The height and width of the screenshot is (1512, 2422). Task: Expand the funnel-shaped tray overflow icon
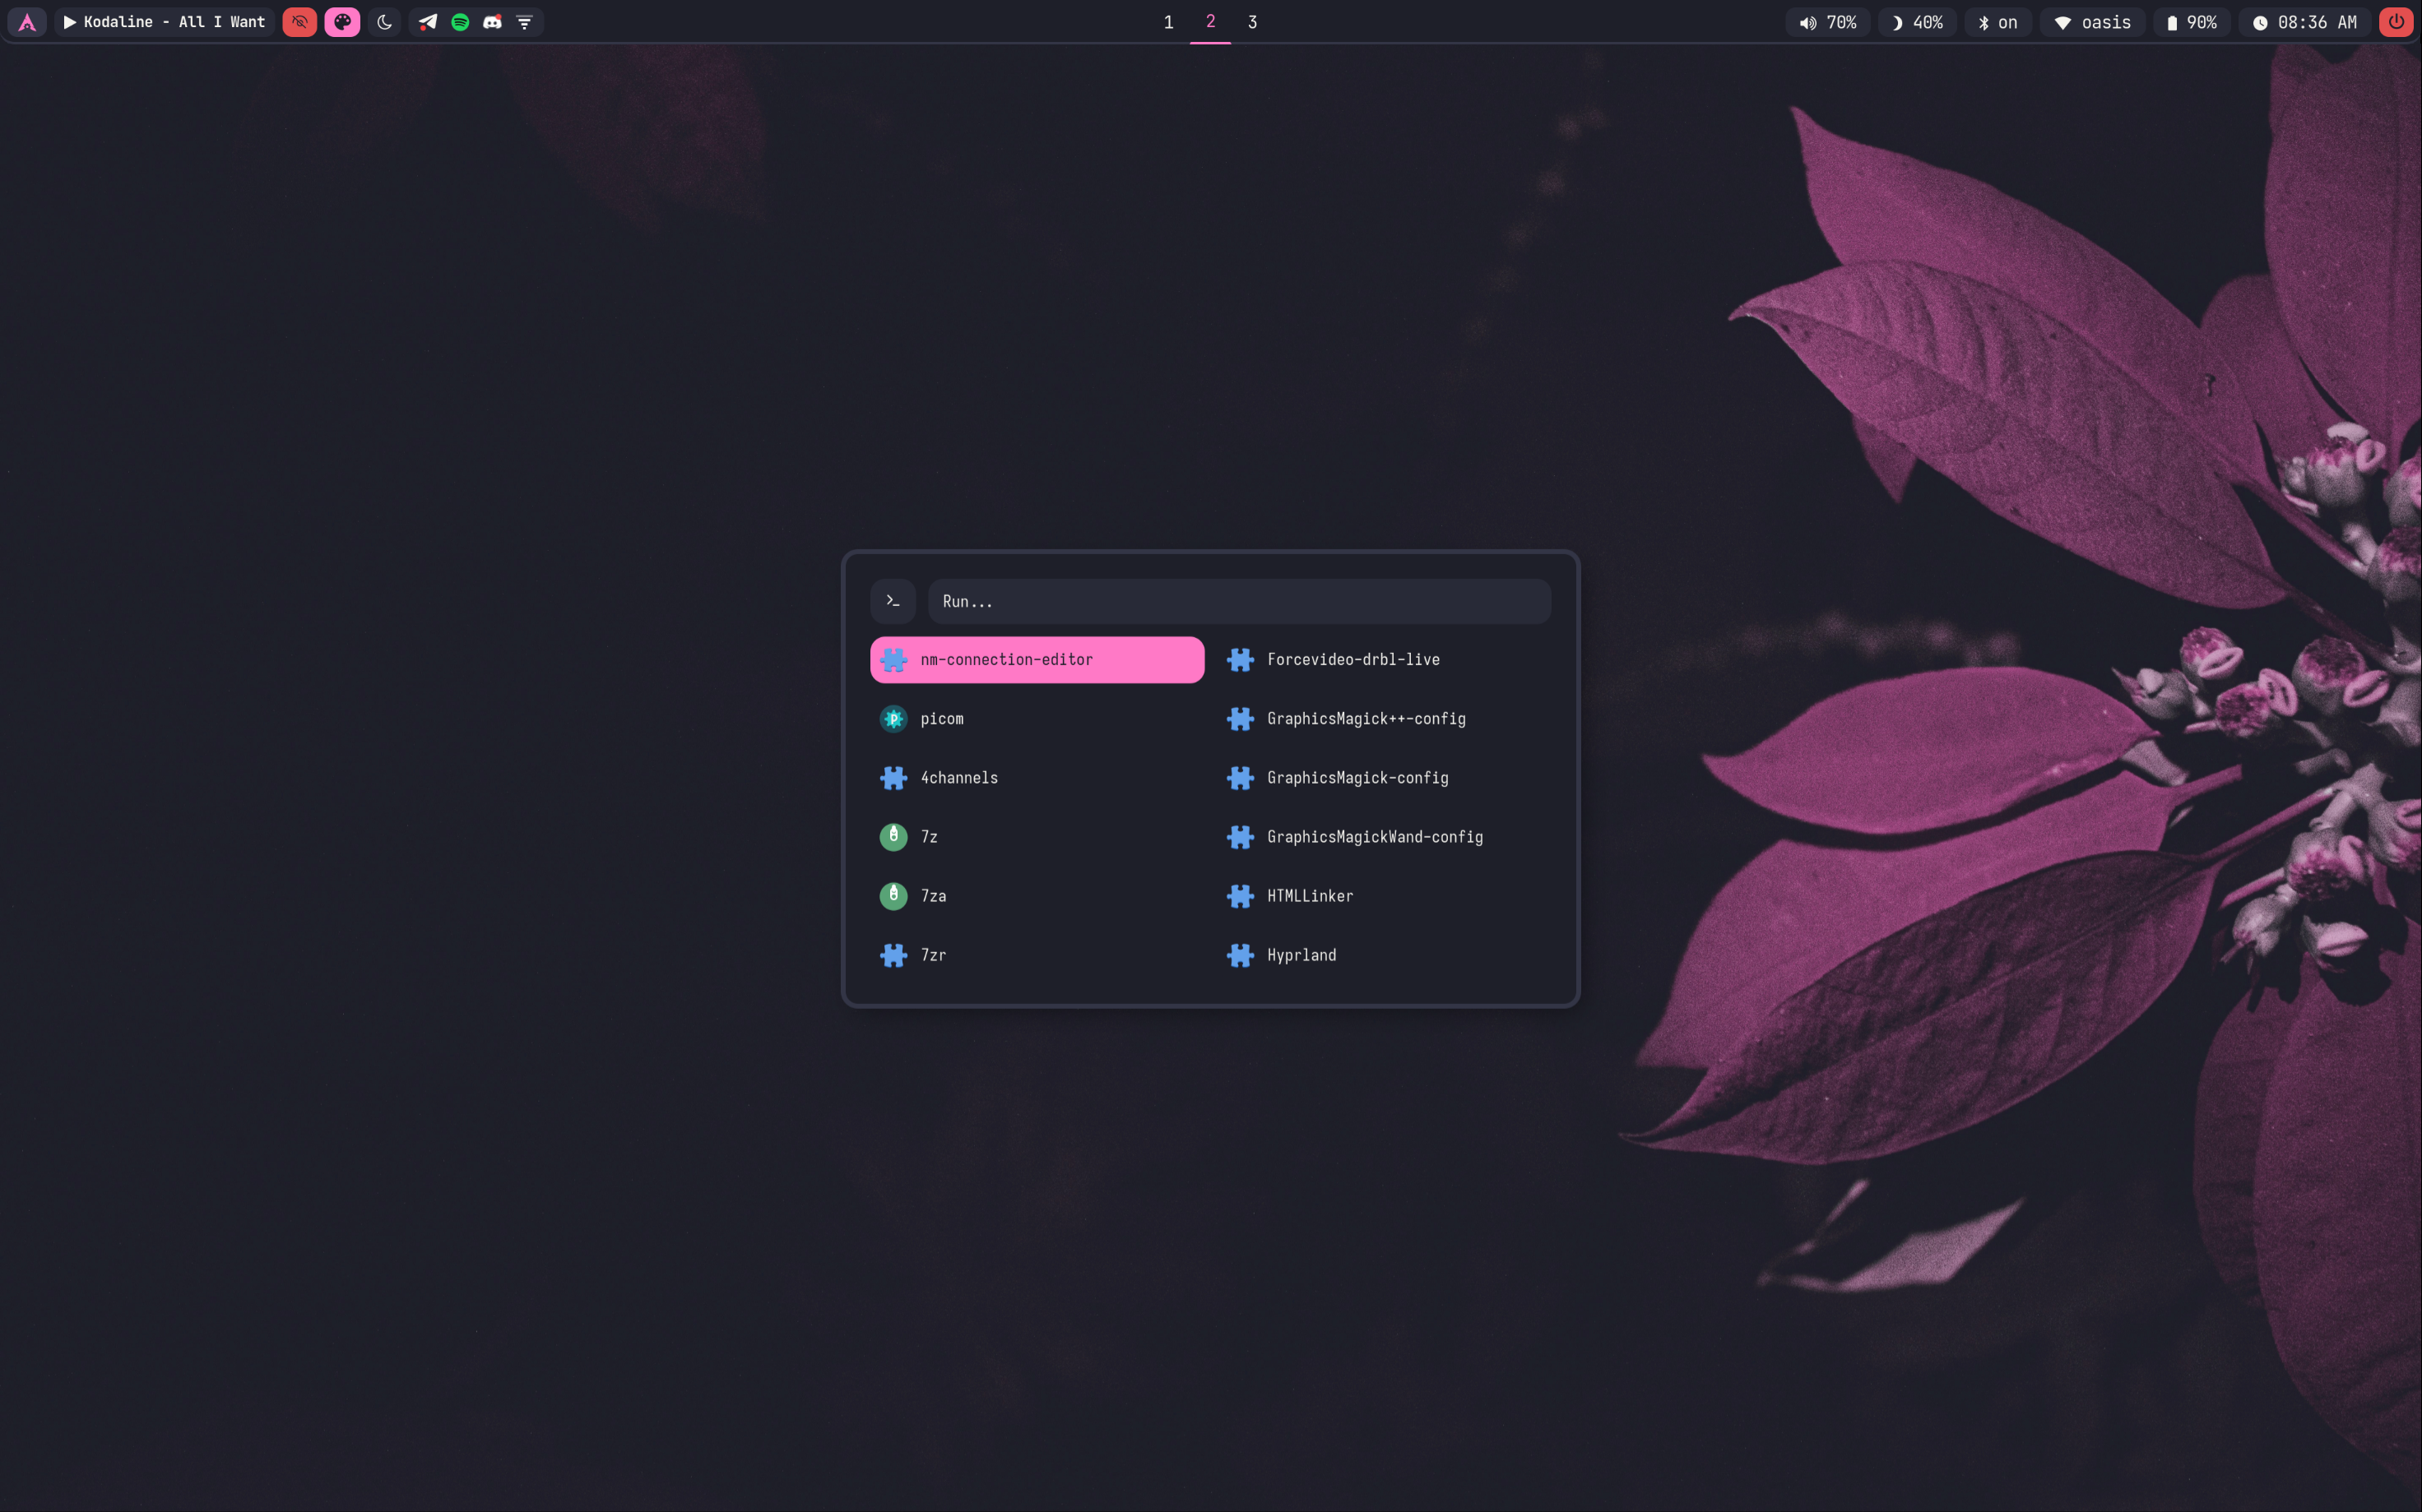pyautogui.click(x=524, y=22)
